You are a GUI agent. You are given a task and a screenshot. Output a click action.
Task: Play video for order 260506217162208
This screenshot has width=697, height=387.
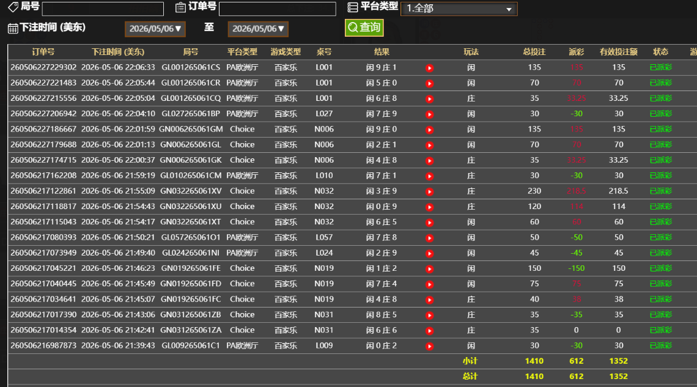(429, 177)
